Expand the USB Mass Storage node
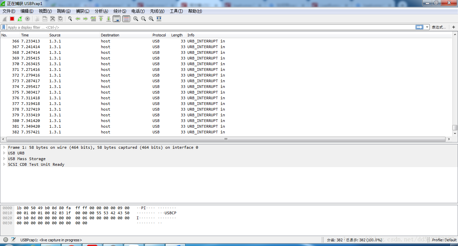 click(x=4, y=159)
